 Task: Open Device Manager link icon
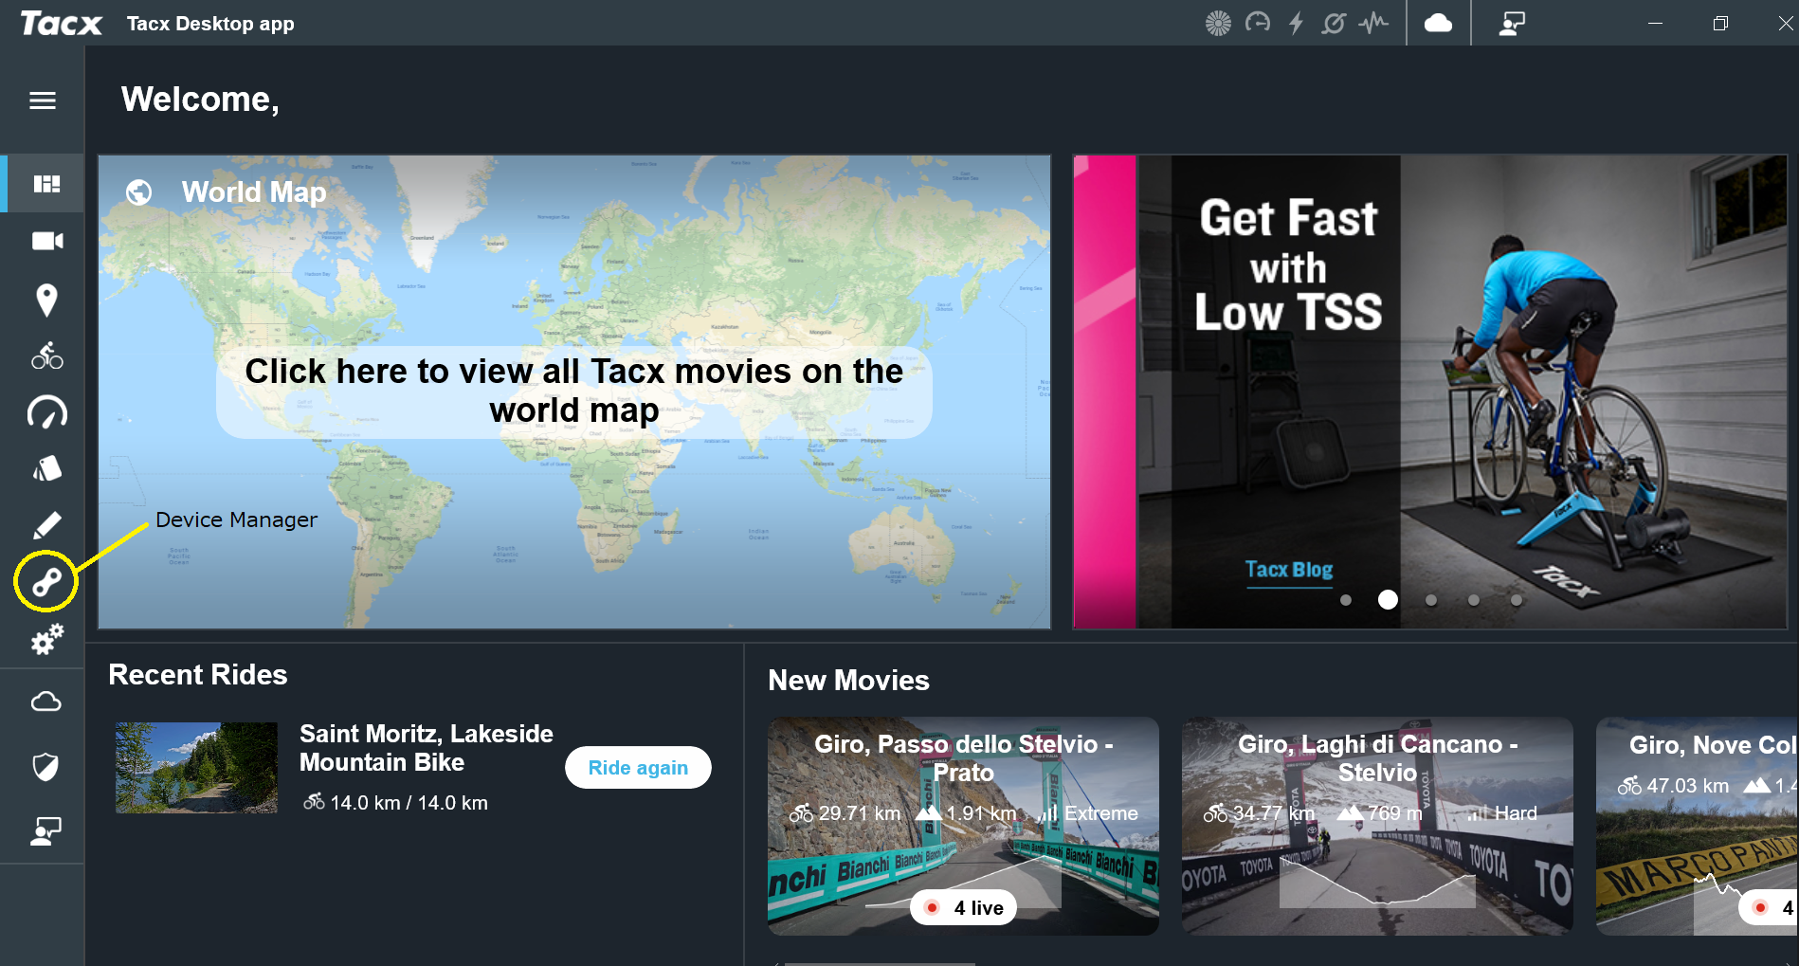coord(46,581)
